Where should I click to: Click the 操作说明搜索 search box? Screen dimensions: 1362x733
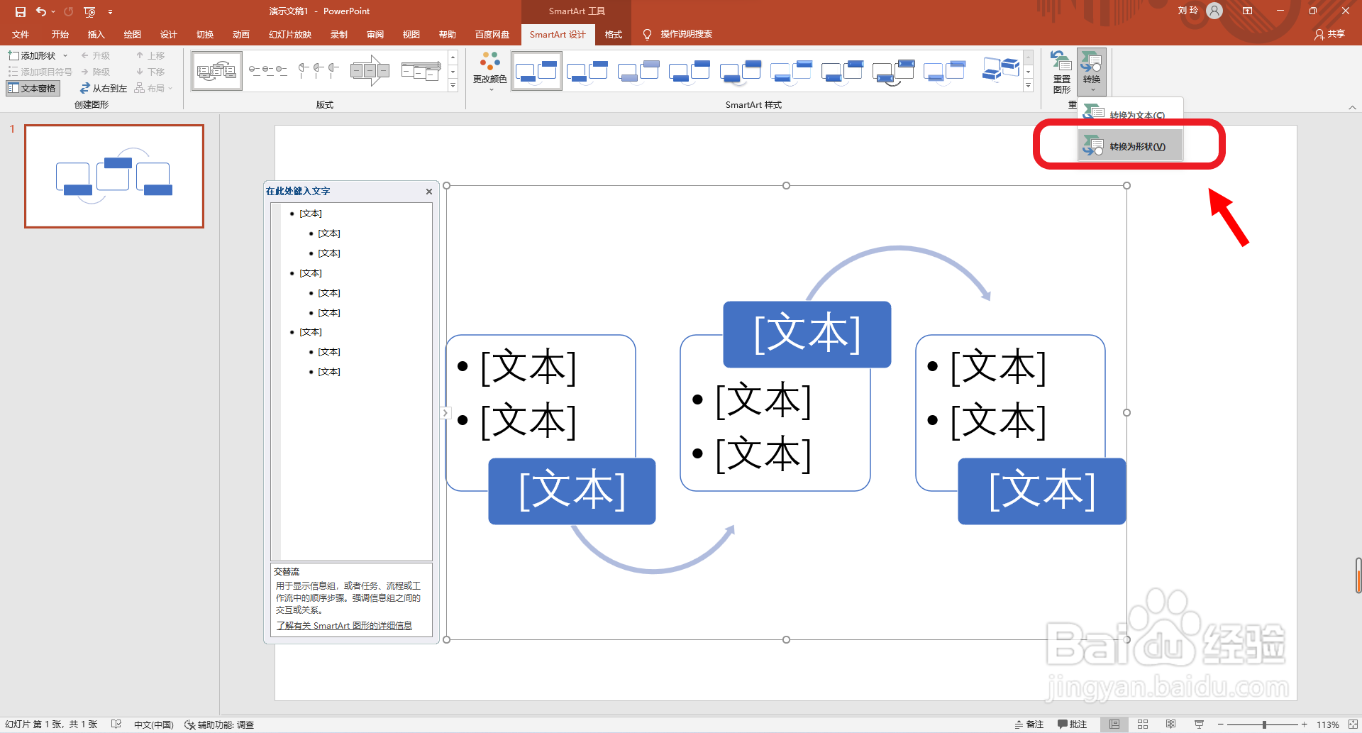686,34
